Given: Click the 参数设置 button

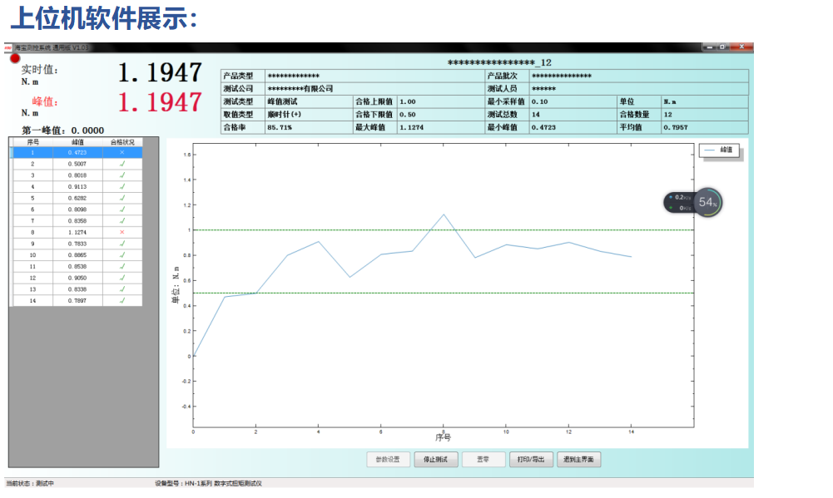Looking at the screenshot, I should click(x=388, y=459).
